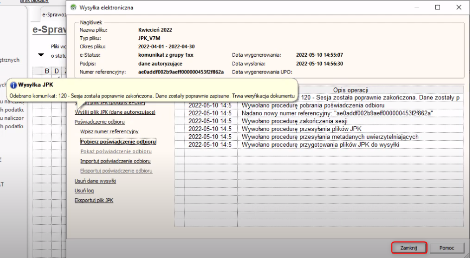Viewport: 470px width, 258px height.
Task: Maximize the Wysyłka elektroniczna window
Action: pyautogui.click(x=438, y=7)
